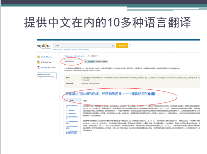Open the Advanced Search link
Image resolution: width=207 pixels, height=154 pixels.
point(70,49)
